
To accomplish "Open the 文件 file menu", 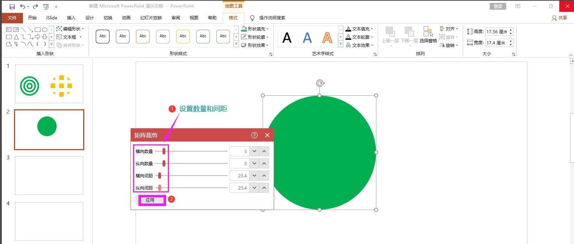I will (x=12, y=18).
